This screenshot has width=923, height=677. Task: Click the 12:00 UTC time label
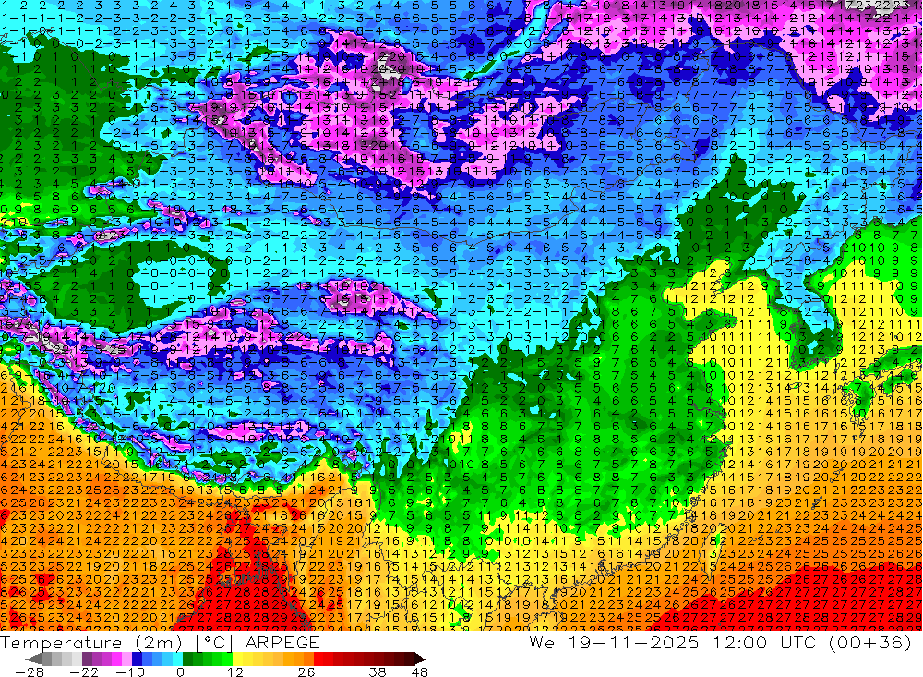765,642
